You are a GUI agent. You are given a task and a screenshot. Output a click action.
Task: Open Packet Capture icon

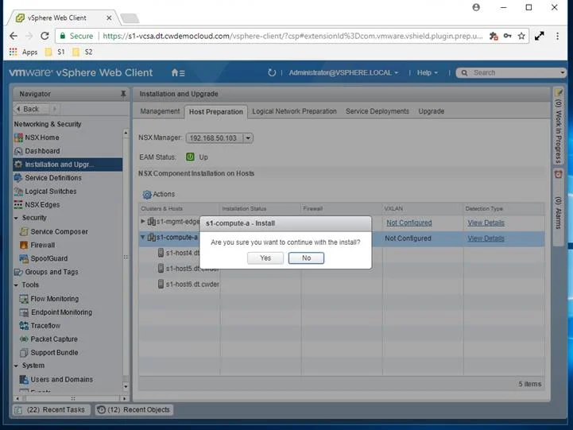coord(24,339)
